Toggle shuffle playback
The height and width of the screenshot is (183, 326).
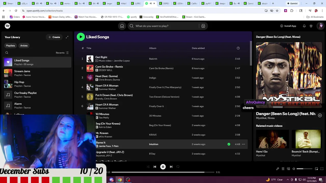(148, 167)
